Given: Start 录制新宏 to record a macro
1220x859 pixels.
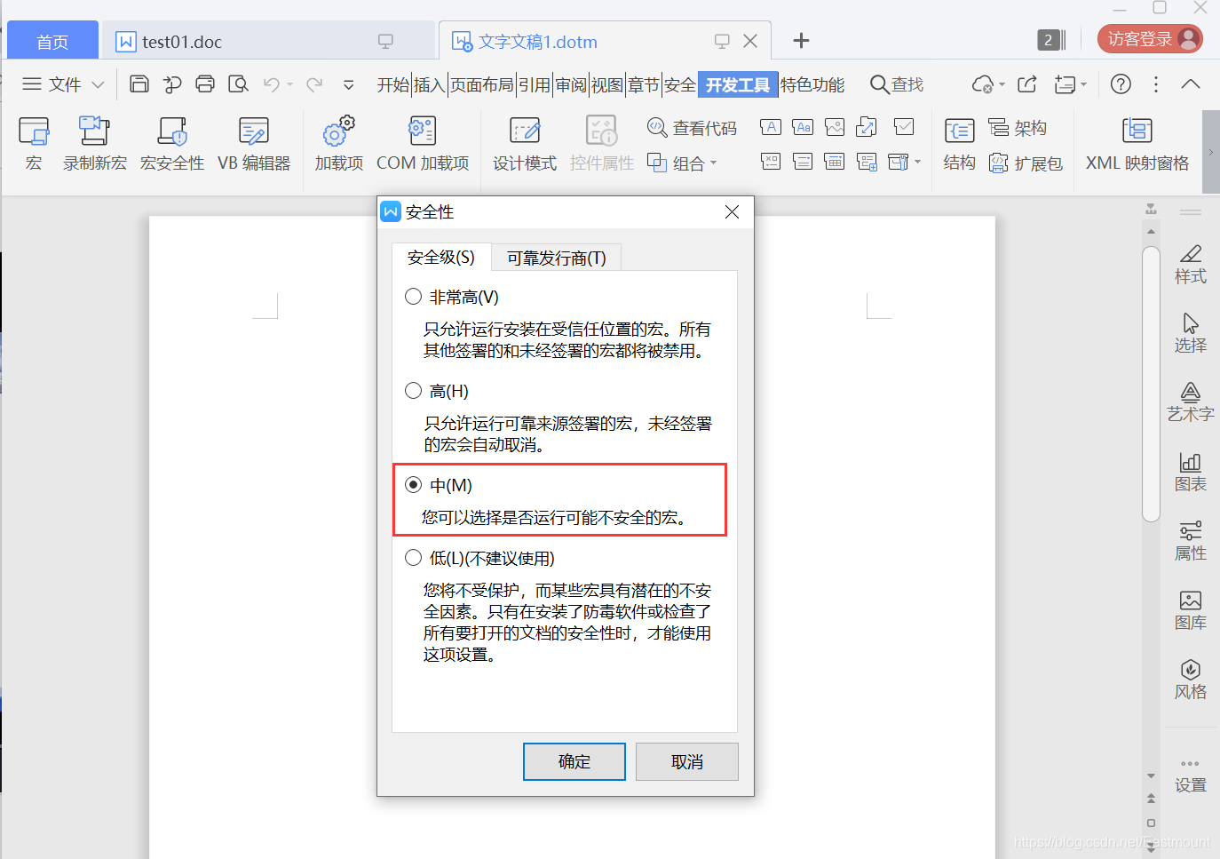Looking at the screenshot, I should tap(94, 142).
